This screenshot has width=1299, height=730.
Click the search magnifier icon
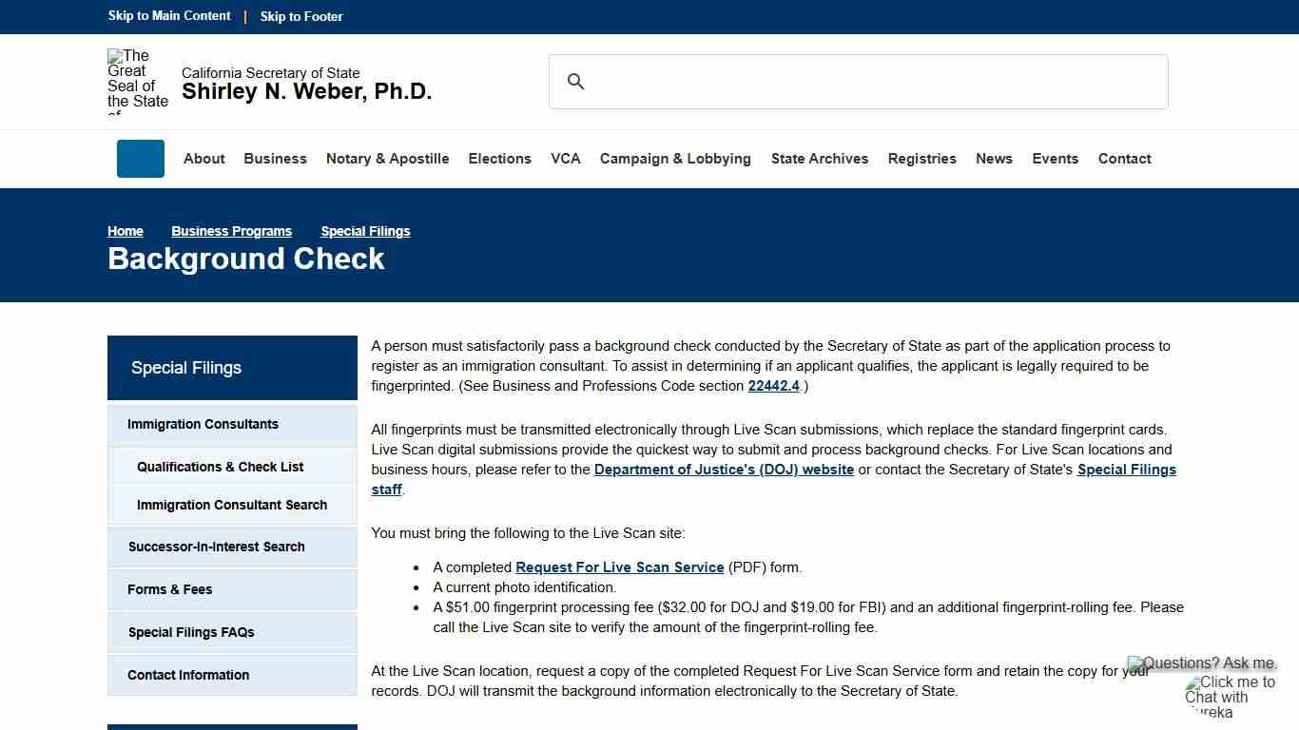tap(576, 82)
